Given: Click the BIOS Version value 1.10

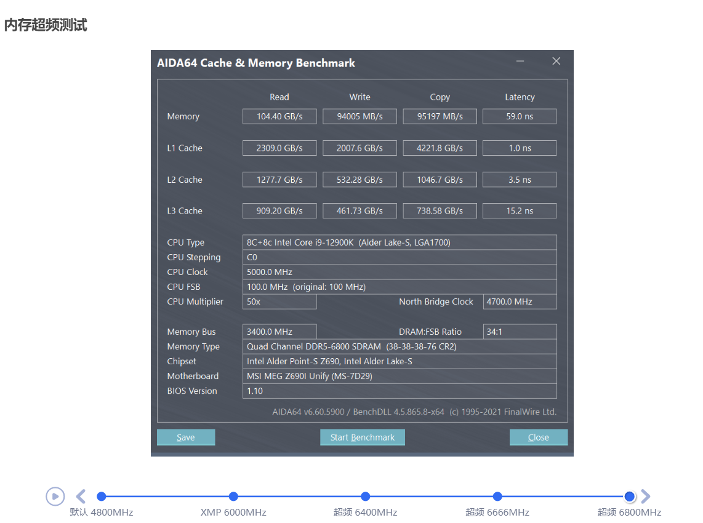Looking at the screenshot, I should (x=400, y=391).
